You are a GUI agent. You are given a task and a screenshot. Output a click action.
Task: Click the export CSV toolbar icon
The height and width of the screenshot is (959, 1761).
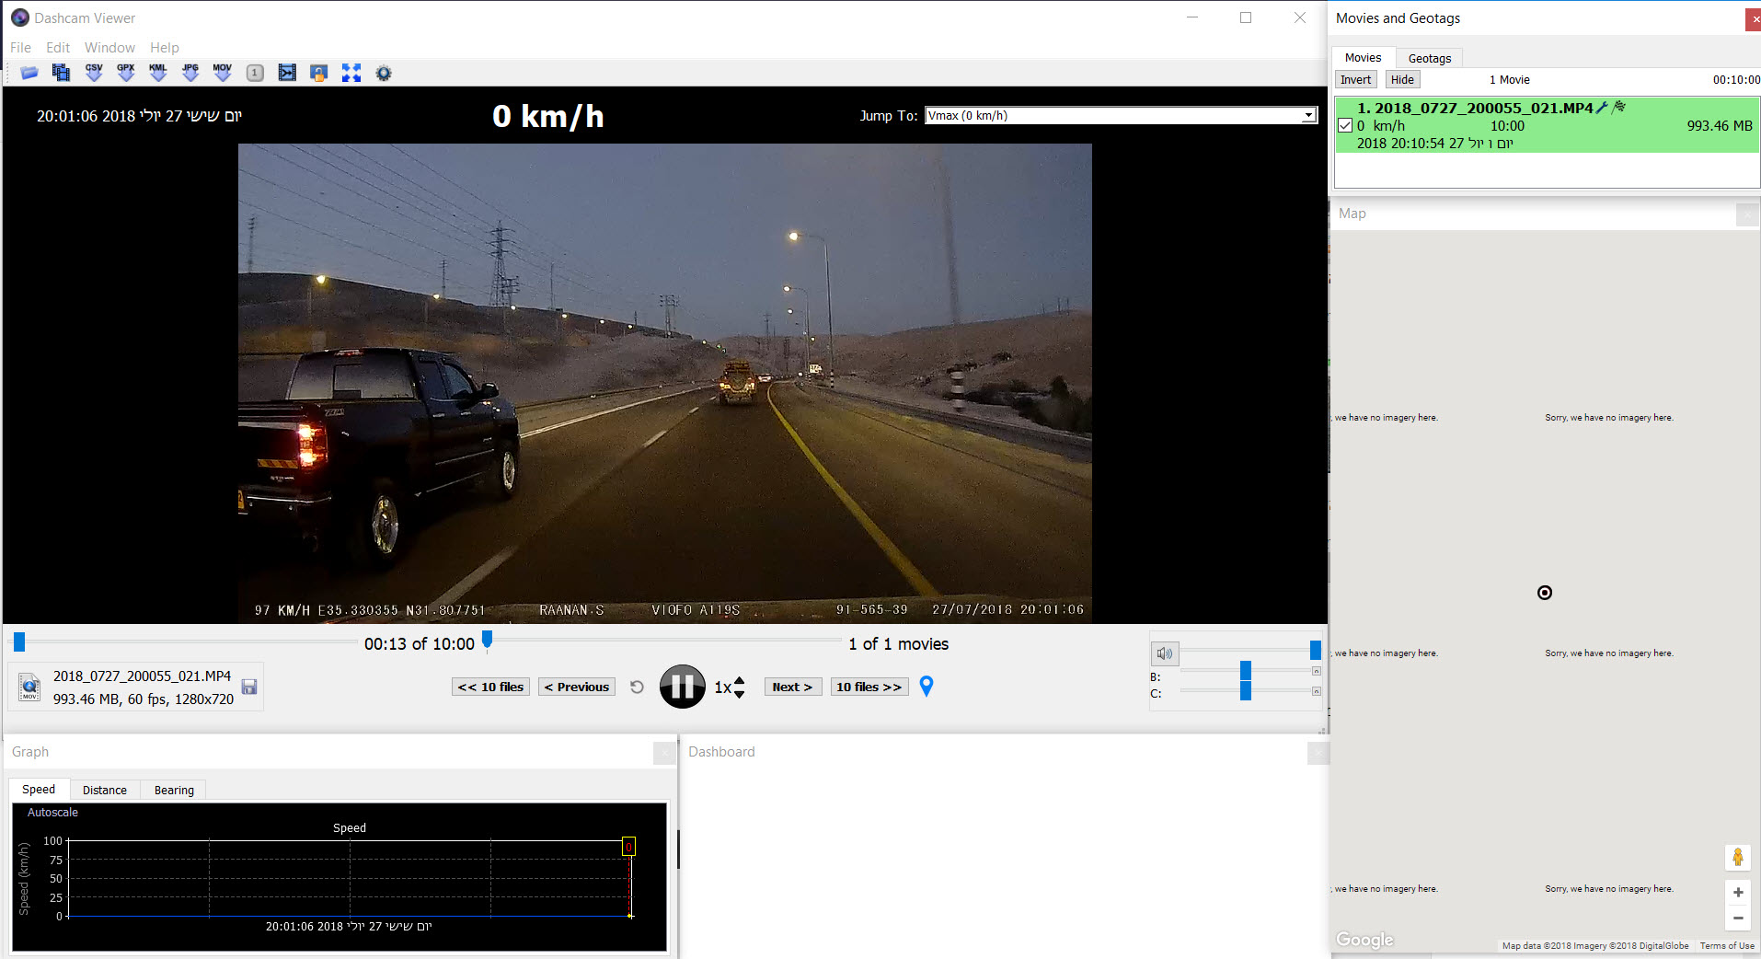(94, 73)
